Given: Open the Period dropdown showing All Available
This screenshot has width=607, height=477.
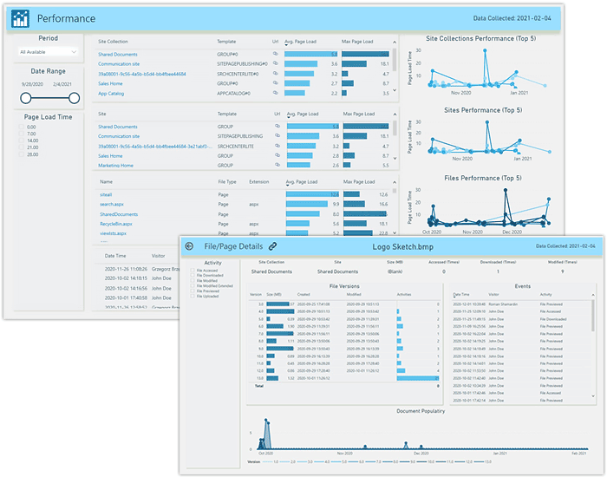Looking at the screenshot, I should pos(49,53).
